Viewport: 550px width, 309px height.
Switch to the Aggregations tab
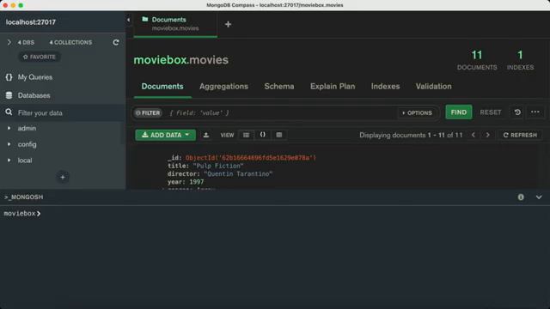pyautogui.click(x=223, y=87)
